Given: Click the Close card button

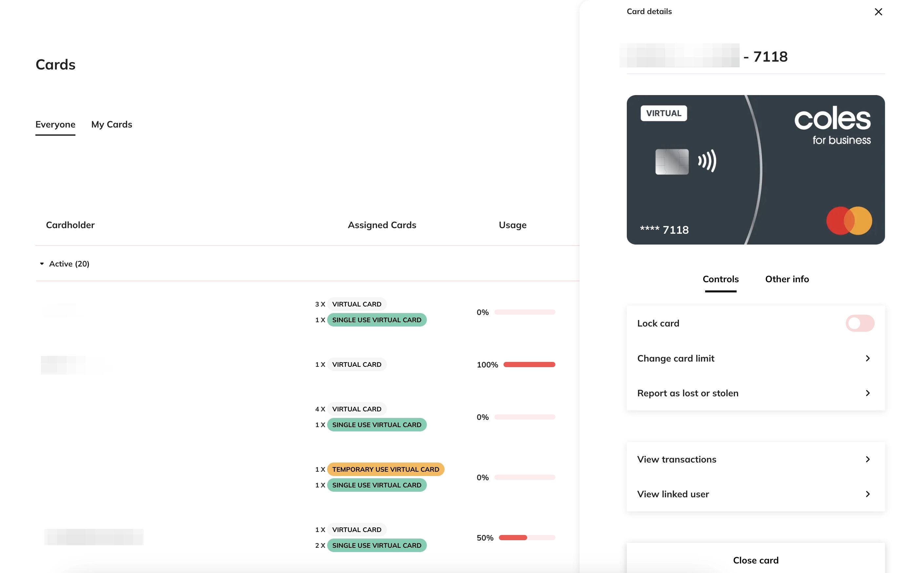Looking at the screenshot, I should point(756,560).
